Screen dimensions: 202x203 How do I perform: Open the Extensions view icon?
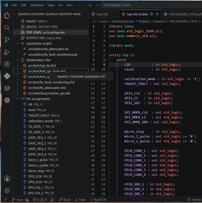pos(7,64)
